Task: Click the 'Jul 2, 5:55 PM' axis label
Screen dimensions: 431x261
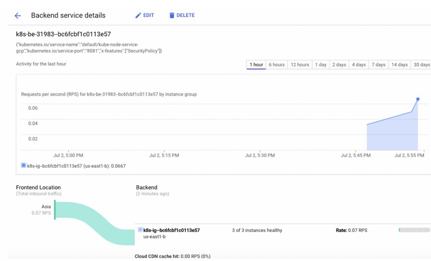Action: click(x=409, y=156)
